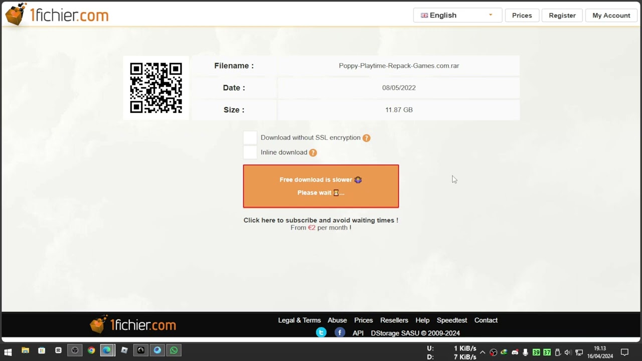The image size is (642, 361).
Task: Click the 1fichier.com footer logo
Action: click(x=133, y=325)
